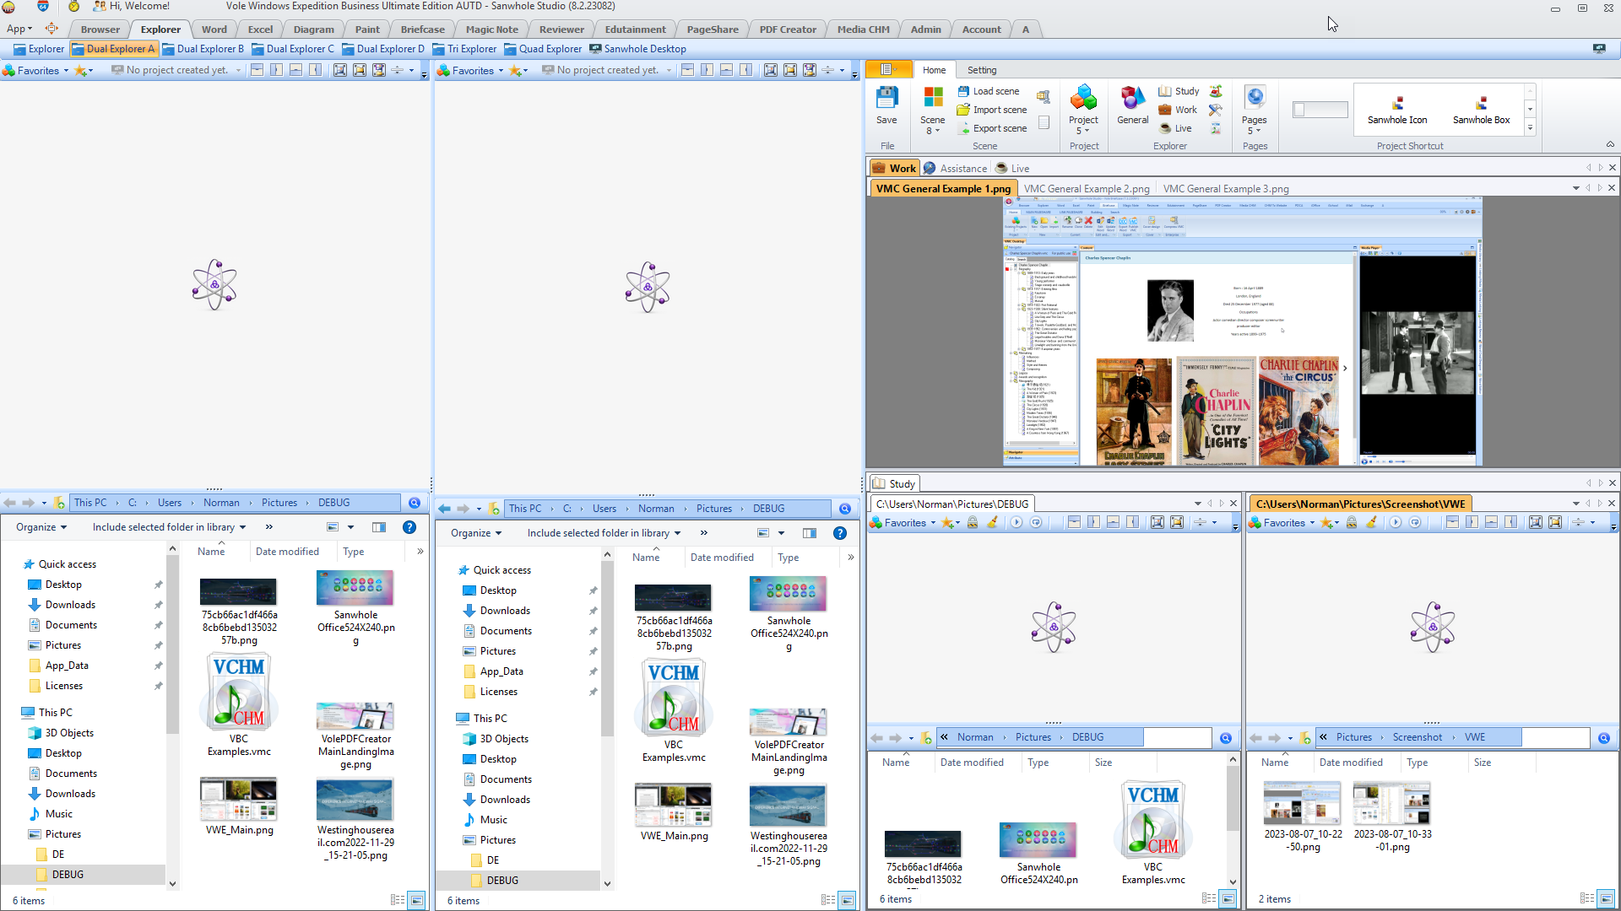Open the Magic Note main tab

pyautogui.click(x=491, y=30)
